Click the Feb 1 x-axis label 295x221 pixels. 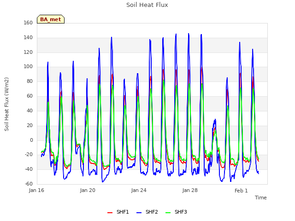241,191
